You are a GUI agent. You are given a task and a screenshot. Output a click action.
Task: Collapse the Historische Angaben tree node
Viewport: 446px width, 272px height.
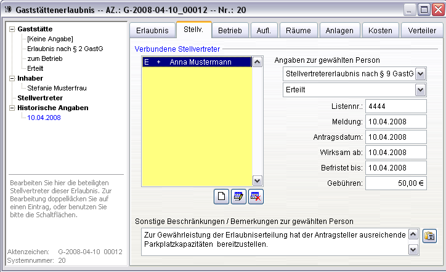click(x=12, y=108)
